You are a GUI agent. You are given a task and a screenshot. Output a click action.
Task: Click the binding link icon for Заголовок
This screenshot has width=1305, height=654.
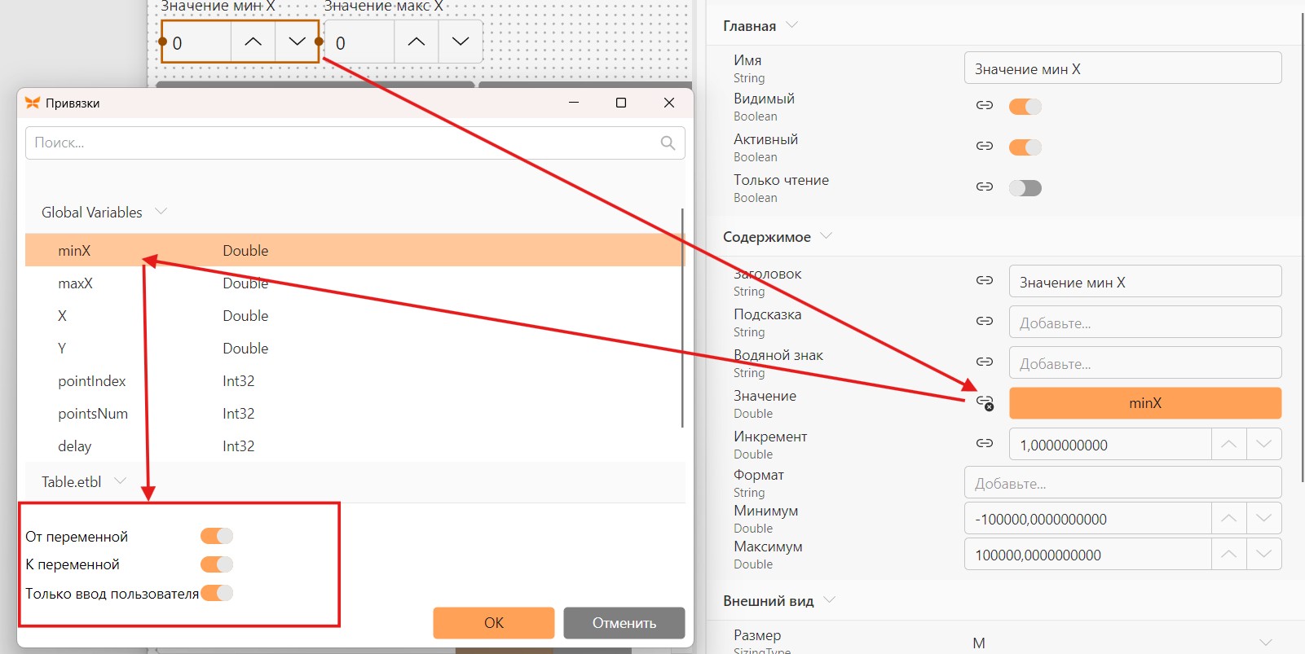pyautogui.click(x=985, y=280)
